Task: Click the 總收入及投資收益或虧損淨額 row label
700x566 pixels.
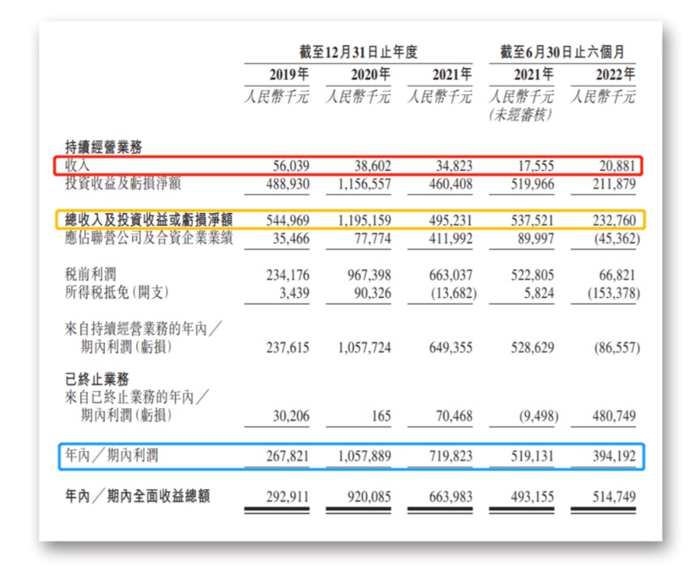Action: [148, 219]
